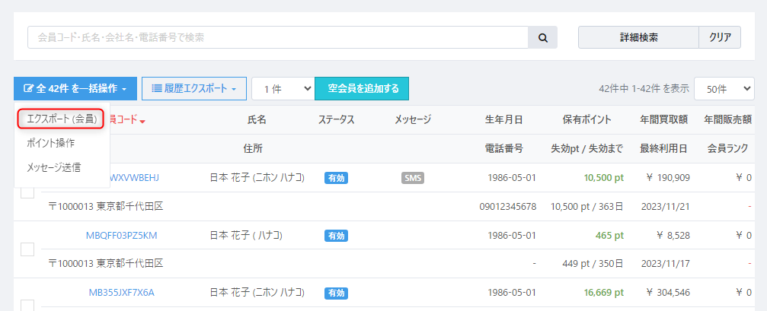This screenshot has height=311, width=767.
Task: Click the magnifying glass search icon
Action: (543, 37)
